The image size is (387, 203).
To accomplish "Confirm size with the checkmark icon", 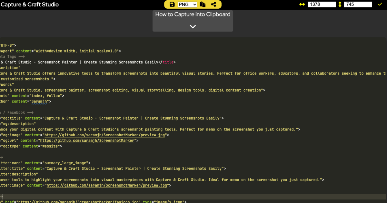I will (x=380, y=5).
